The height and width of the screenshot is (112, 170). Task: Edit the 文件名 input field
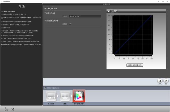coord(85,16)
